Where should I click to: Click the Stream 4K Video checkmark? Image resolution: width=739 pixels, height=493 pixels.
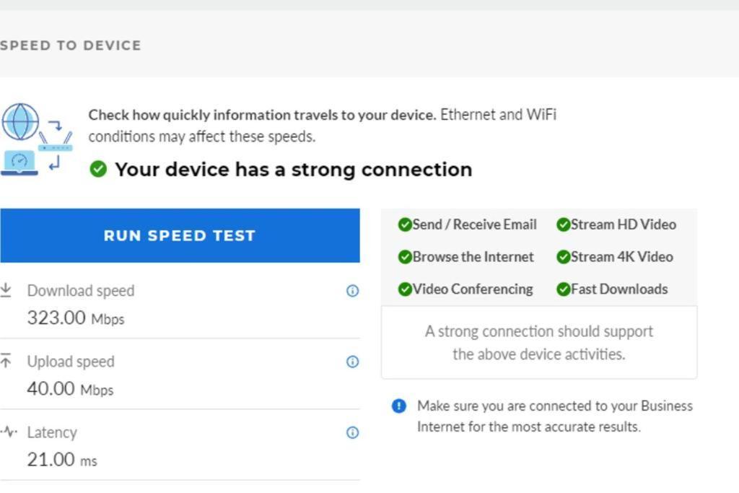[563, 257]
